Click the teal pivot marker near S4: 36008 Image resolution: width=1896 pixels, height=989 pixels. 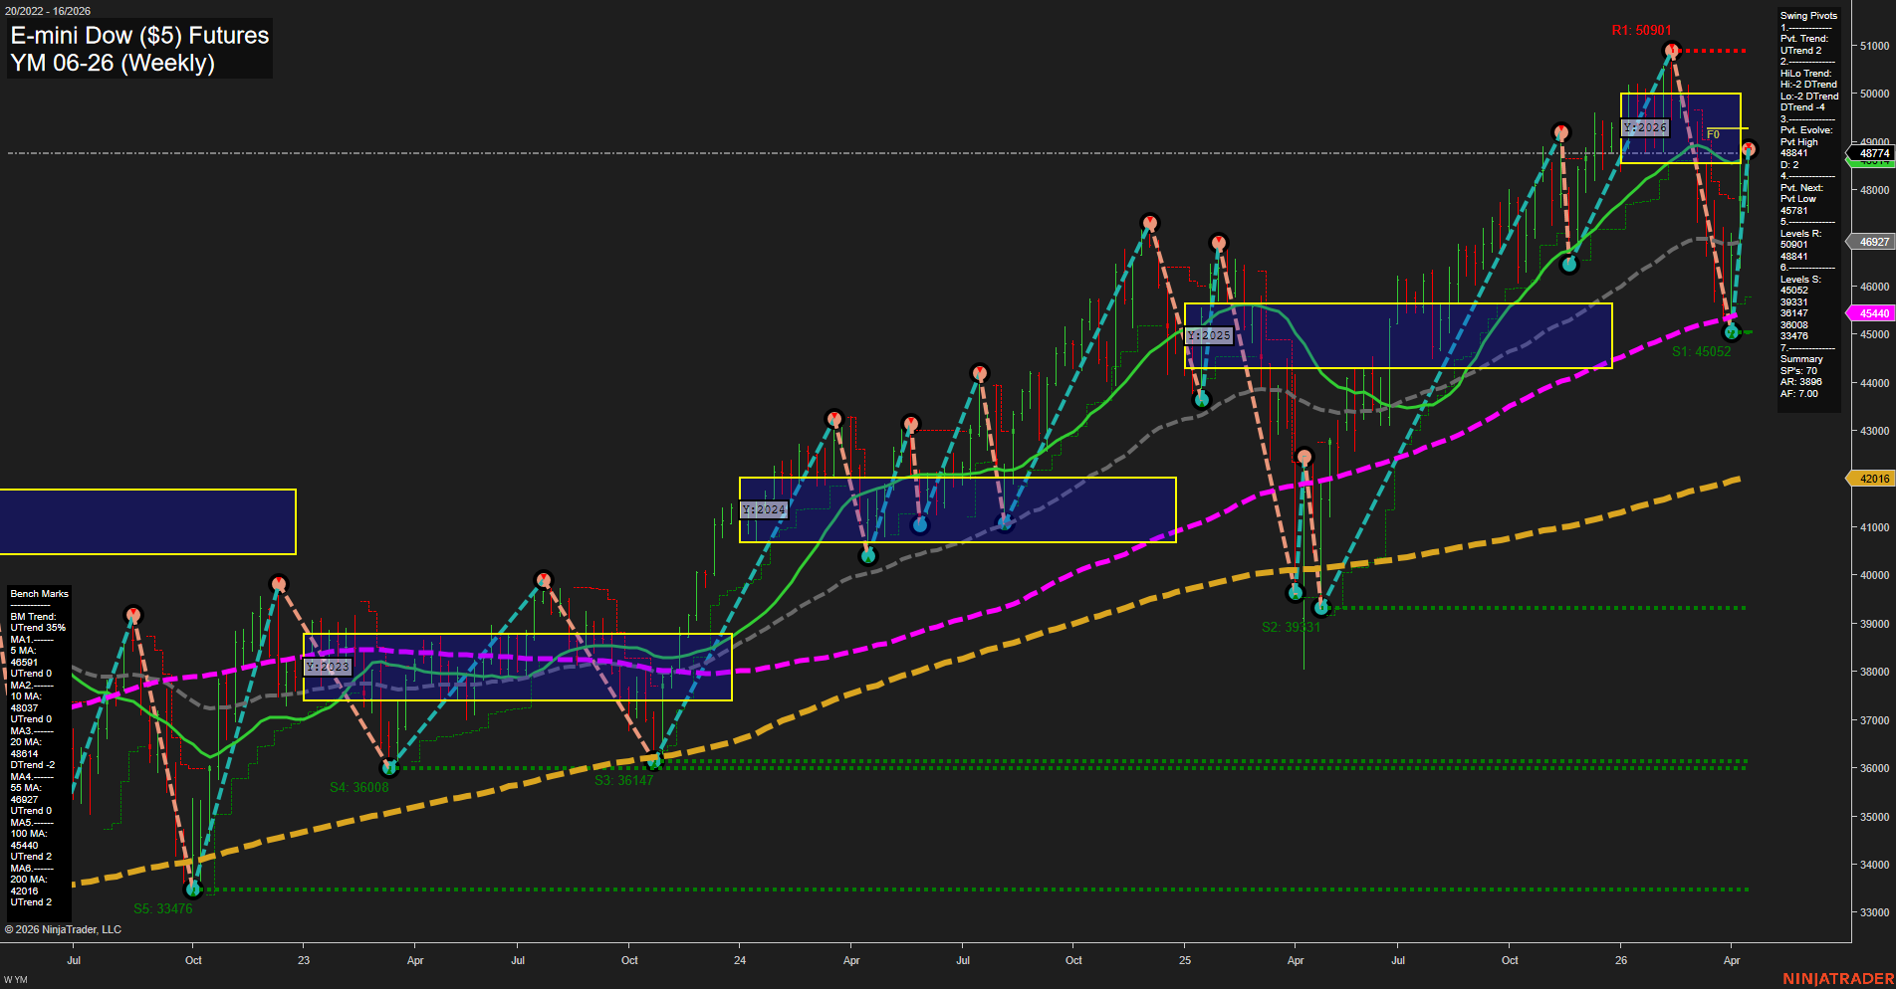(x=389, y=767)
